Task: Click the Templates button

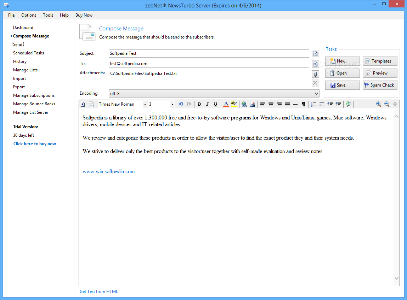Action: point(380,61)
